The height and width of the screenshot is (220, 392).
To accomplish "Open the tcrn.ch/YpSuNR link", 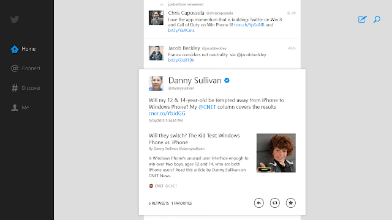I will point(249,25).
